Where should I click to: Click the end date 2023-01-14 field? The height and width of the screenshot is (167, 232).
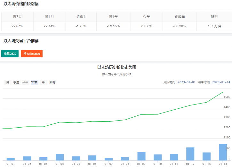pyautogui.click(x=221, y=82)
